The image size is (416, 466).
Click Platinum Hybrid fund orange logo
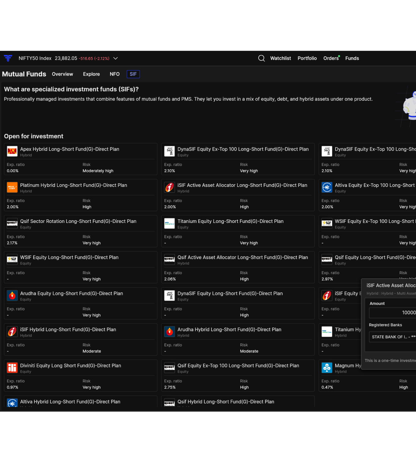[12, 187]
